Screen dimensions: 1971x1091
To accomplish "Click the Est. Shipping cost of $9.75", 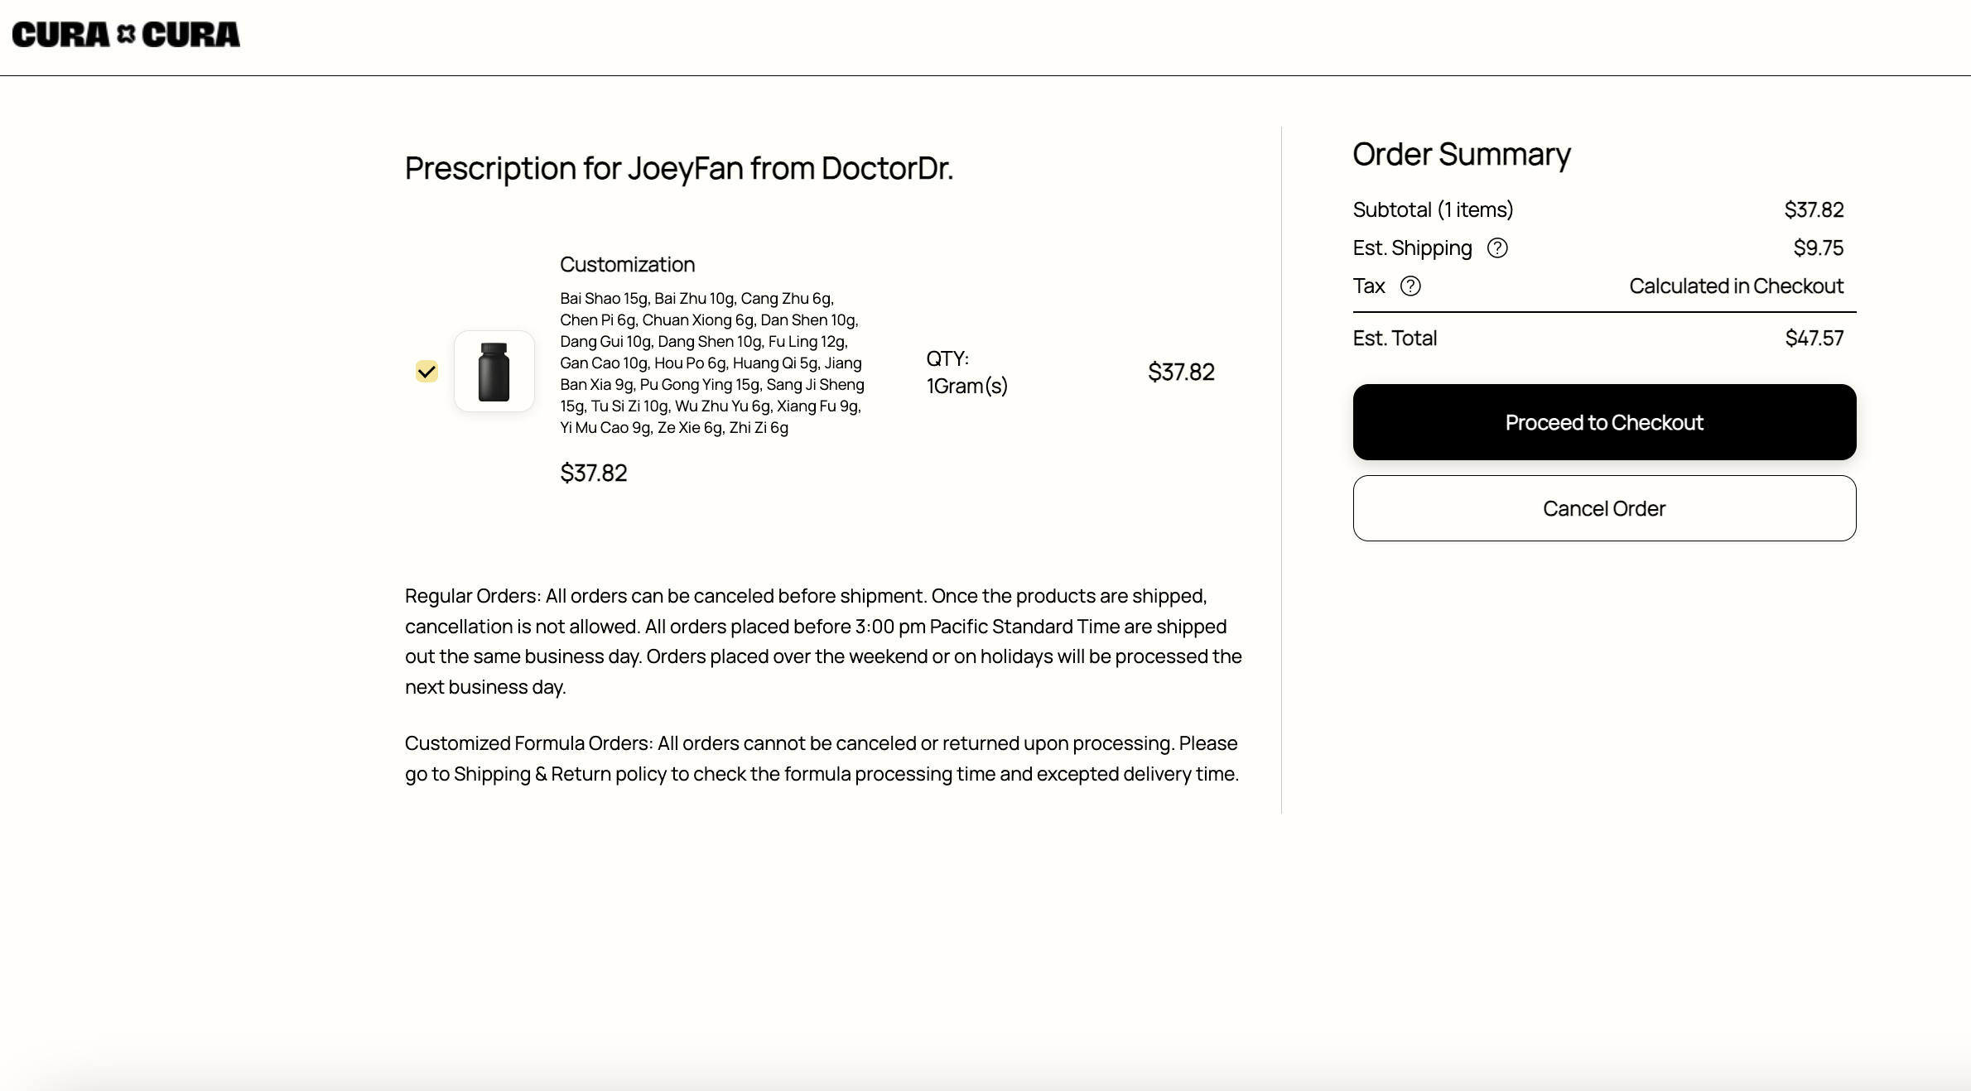I will pos(1819,248).
